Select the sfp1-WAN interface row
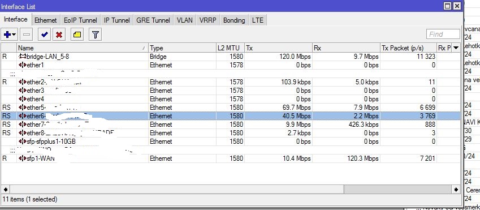This screenshot has height=210, width=480. 230,158
